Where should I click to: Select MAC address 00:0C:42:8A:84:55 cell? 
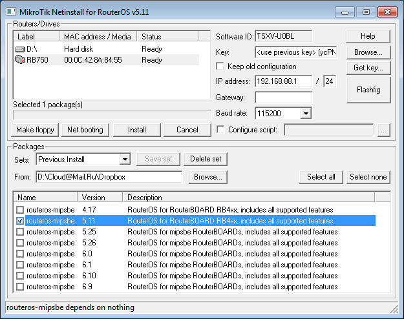coord(93,60)
